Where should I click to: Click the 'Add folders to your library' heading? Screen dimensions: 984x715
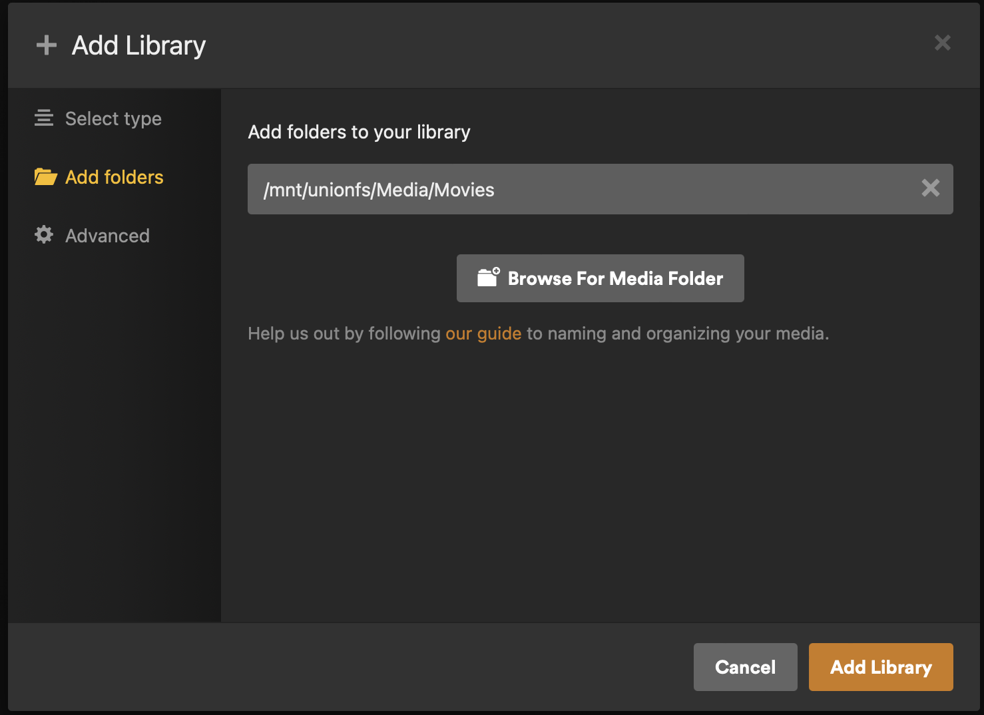pos(359,132)
